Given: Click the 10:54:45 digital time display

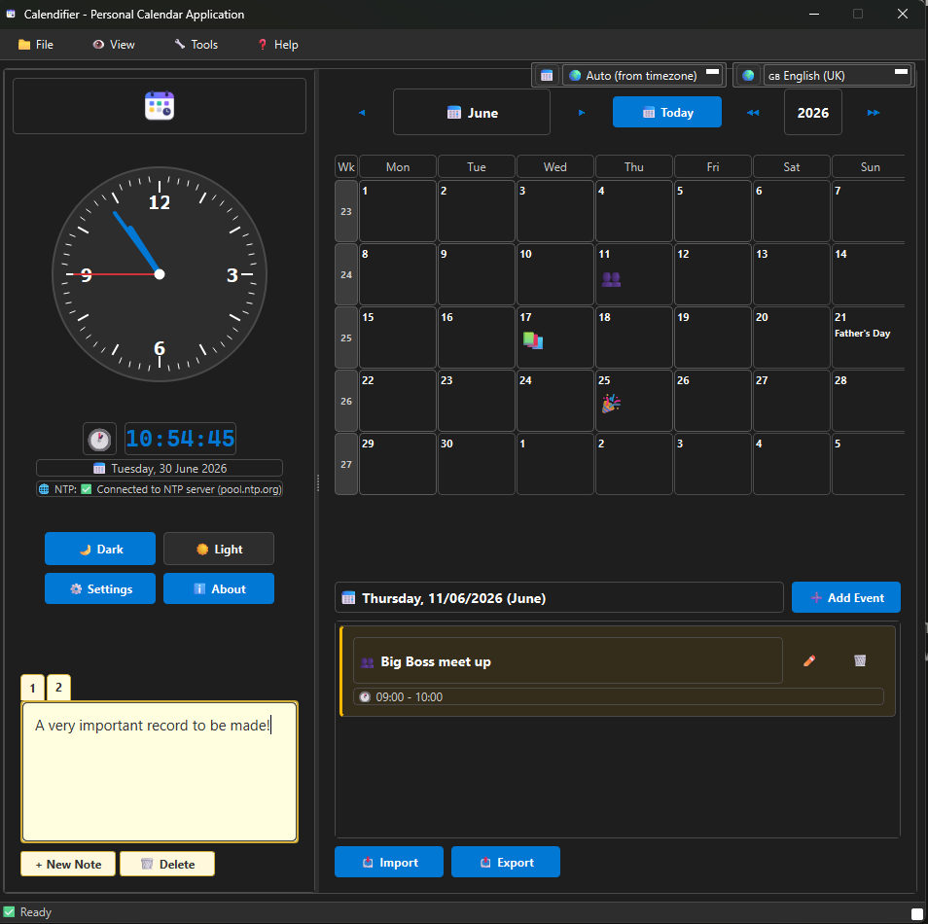Looking at the screenshot, I should point(181,439).
